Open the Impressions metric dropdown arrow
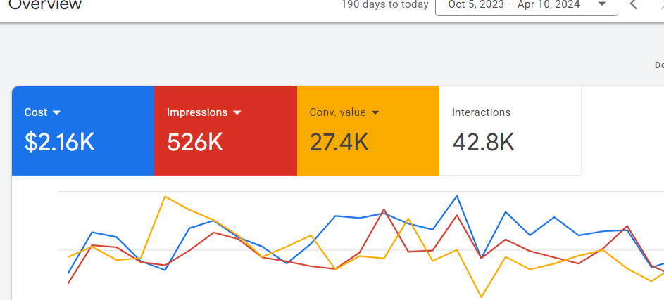The image size is (664, 300). pyautogui.click(x=237, y=112)
